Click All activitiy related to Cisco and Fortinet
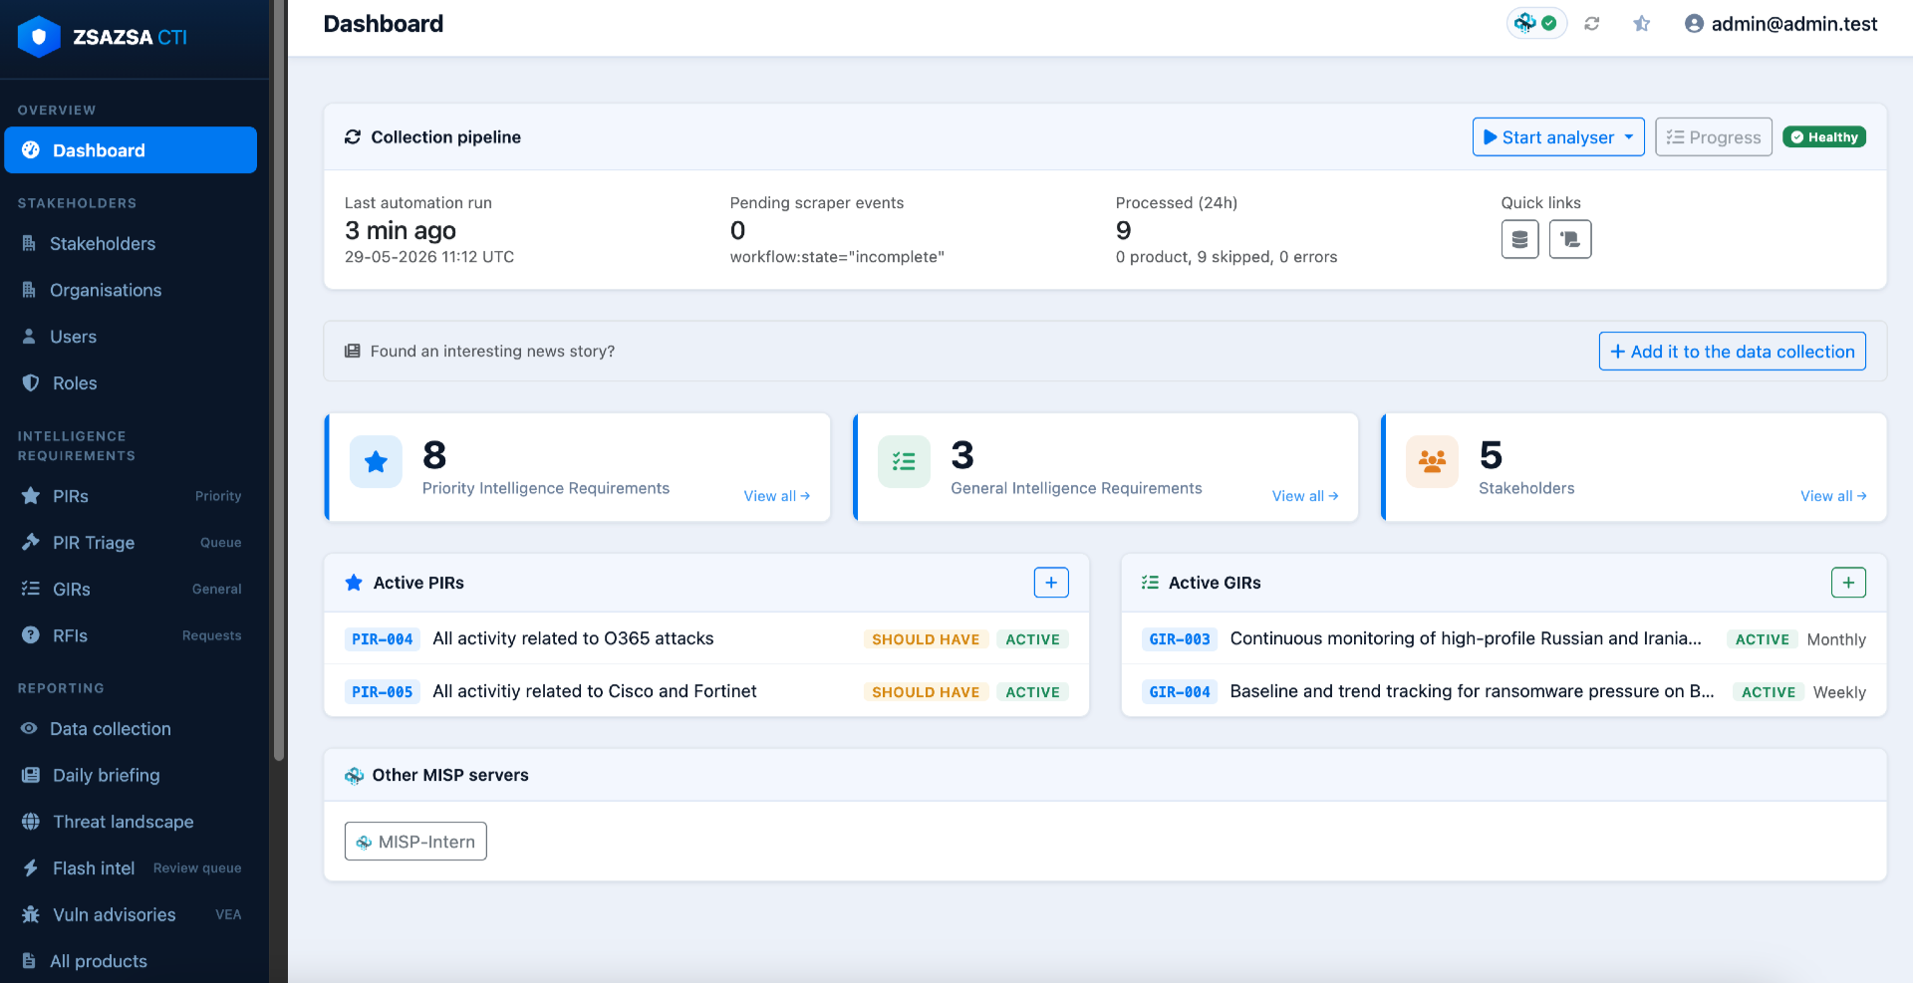1913x983 pixels. coord(595,691)
